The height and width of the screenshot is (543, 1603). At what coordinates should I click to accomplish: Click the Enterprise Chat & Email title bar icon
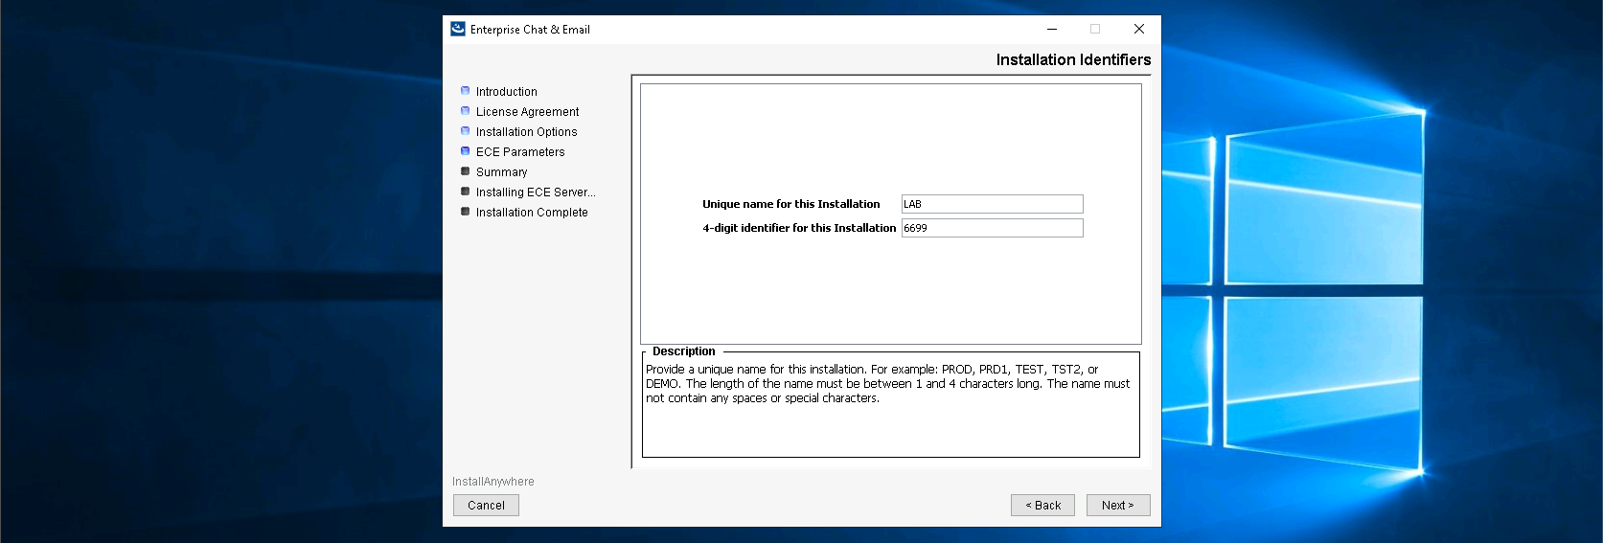458,29
